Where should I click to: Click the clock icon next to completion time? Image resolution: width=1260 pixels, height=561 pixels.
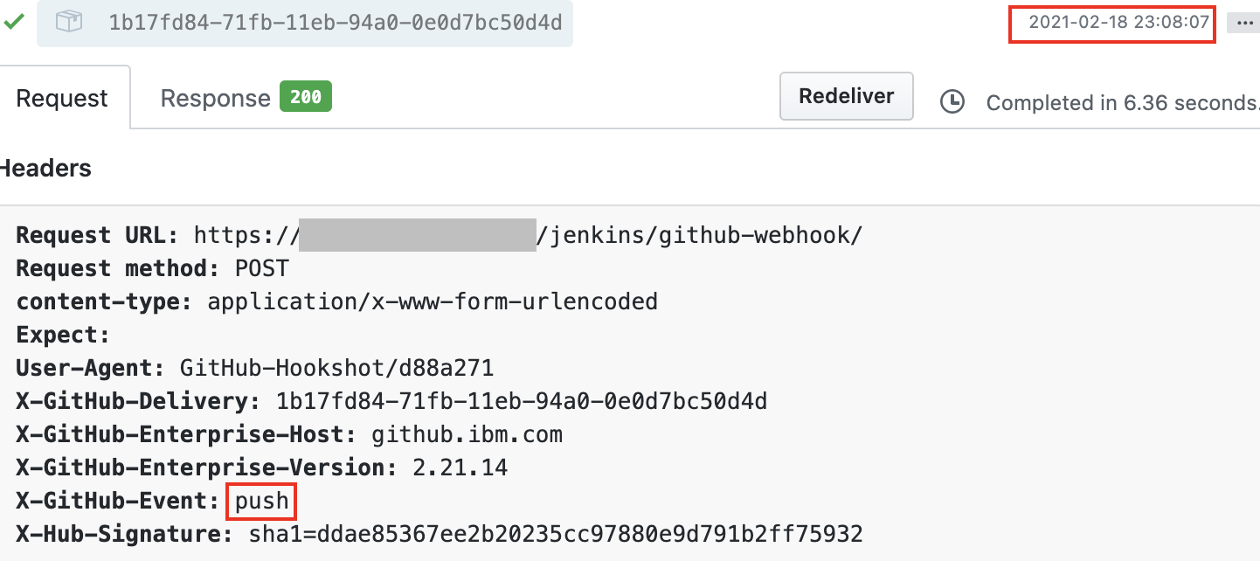tap(952, 102)
